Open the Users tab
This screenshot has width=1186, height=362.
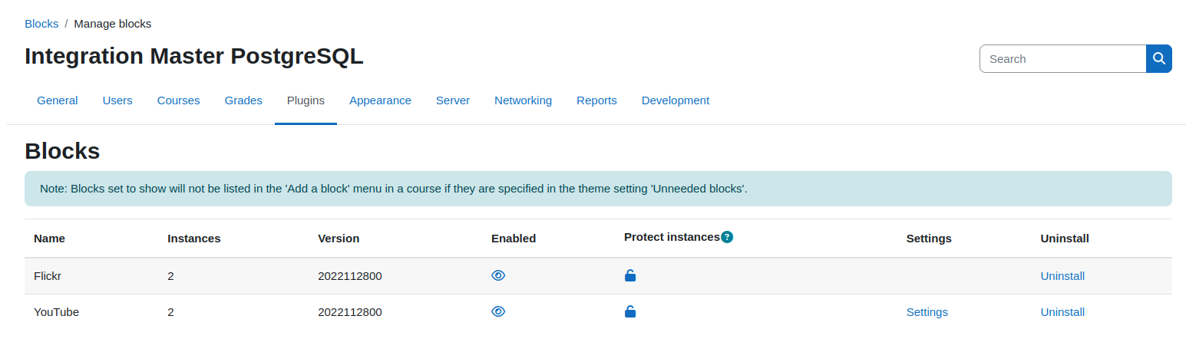[x=117, y=100]
